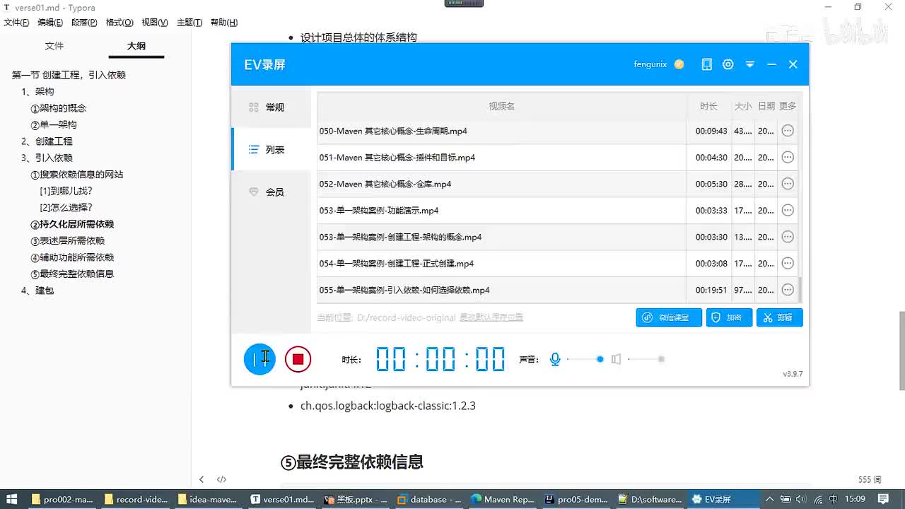Open more options for 052-Maven 仓库.mp4
Viewport: 905px width, 509px height.
pyautogui.click(x=788, y=184)
